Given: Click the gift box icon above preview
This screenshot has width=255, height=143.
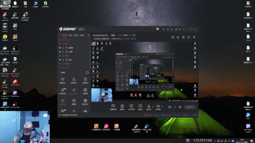Looking at the screenshot, I should [173, 37].
